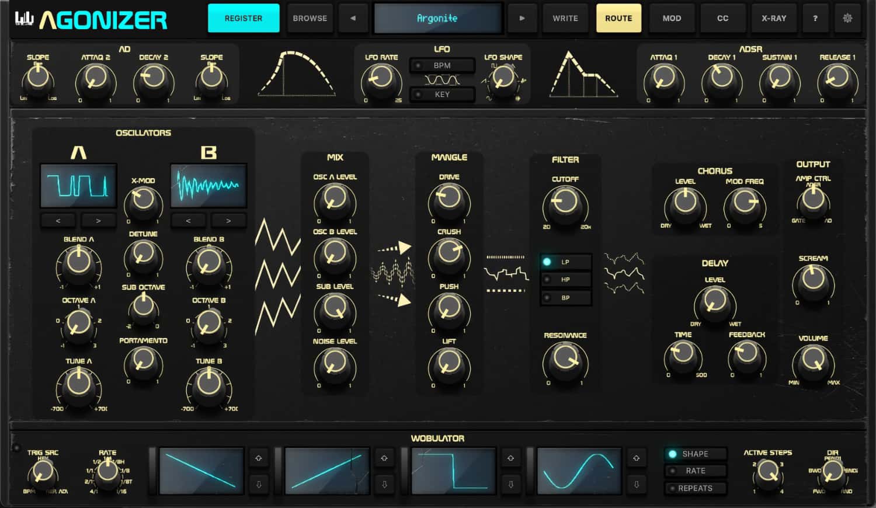The height and width of the screenshot is (508, 876).
Task: Open the CC view
Action: pyautogui.click(x=722, y=18)
